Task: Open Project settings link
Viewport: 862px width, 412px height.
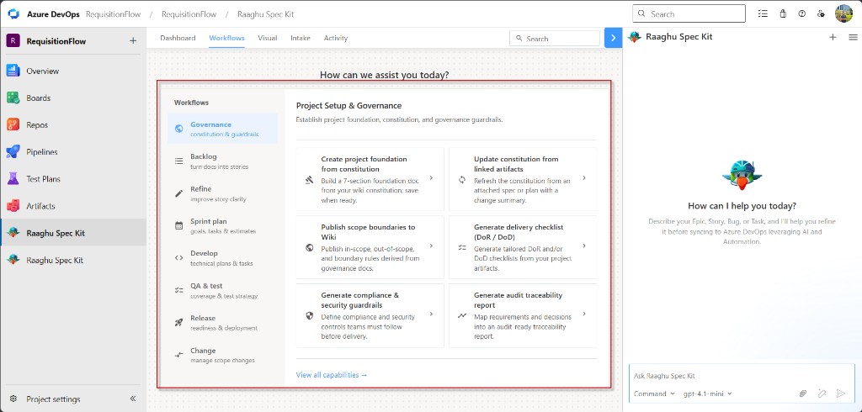Action: click(x=53, y=399)
